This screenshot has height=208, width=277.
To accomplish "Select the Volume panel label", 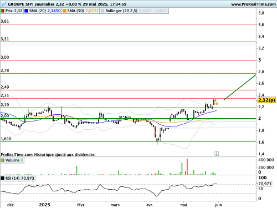I will (x=12, y=160).
